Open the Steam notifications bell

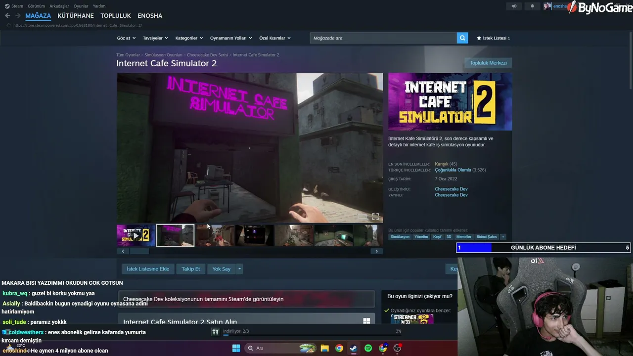533,6
